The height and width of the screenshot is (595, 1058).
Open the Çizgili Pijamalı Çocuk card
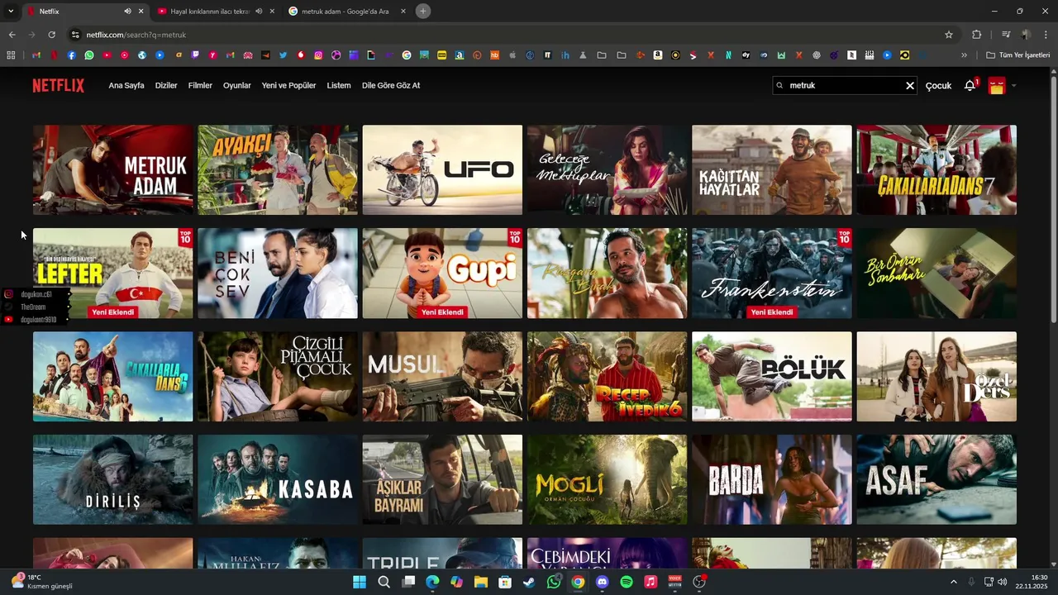(x=278, y=377)
